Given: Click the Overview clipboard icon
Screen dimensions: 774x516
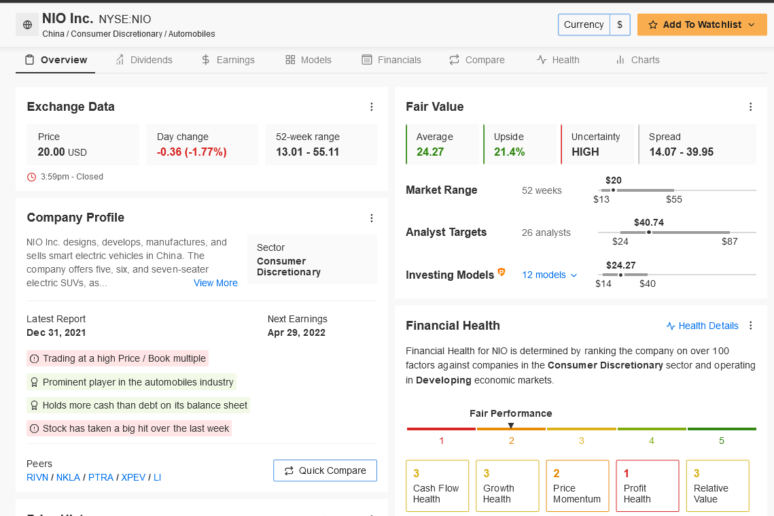Looking at the screenshot, I should click(30, 60).
